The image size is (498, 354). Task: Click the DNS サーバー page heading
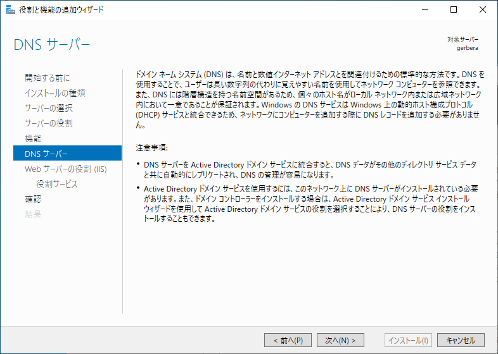[x=52, y=45]
